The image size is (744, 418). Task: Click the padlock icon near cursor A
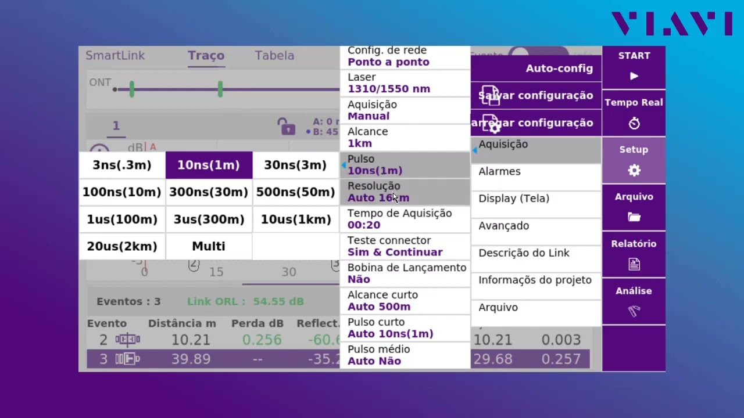pyautogui.click(x=285, y=126)
